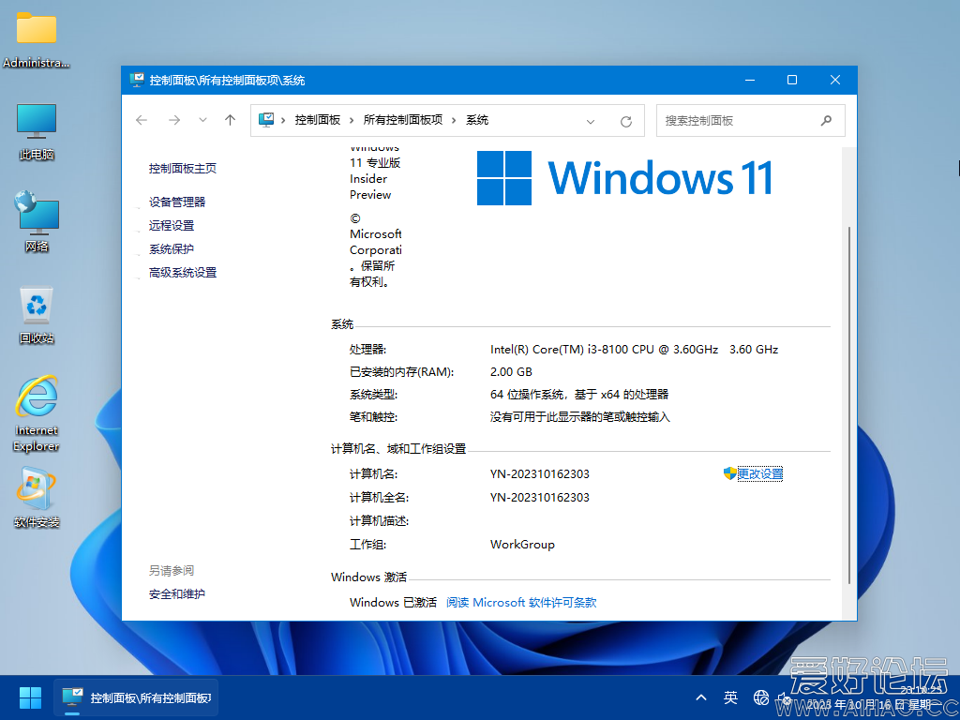Click the 更改设置 shield icon
The height and width of the screenshot is (720, 960).
728,473
